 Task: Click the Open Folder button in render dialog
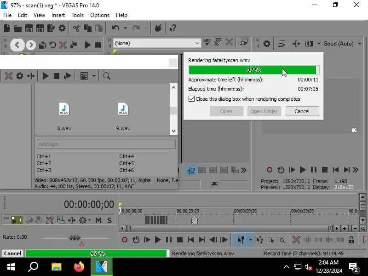click(264, 111)
